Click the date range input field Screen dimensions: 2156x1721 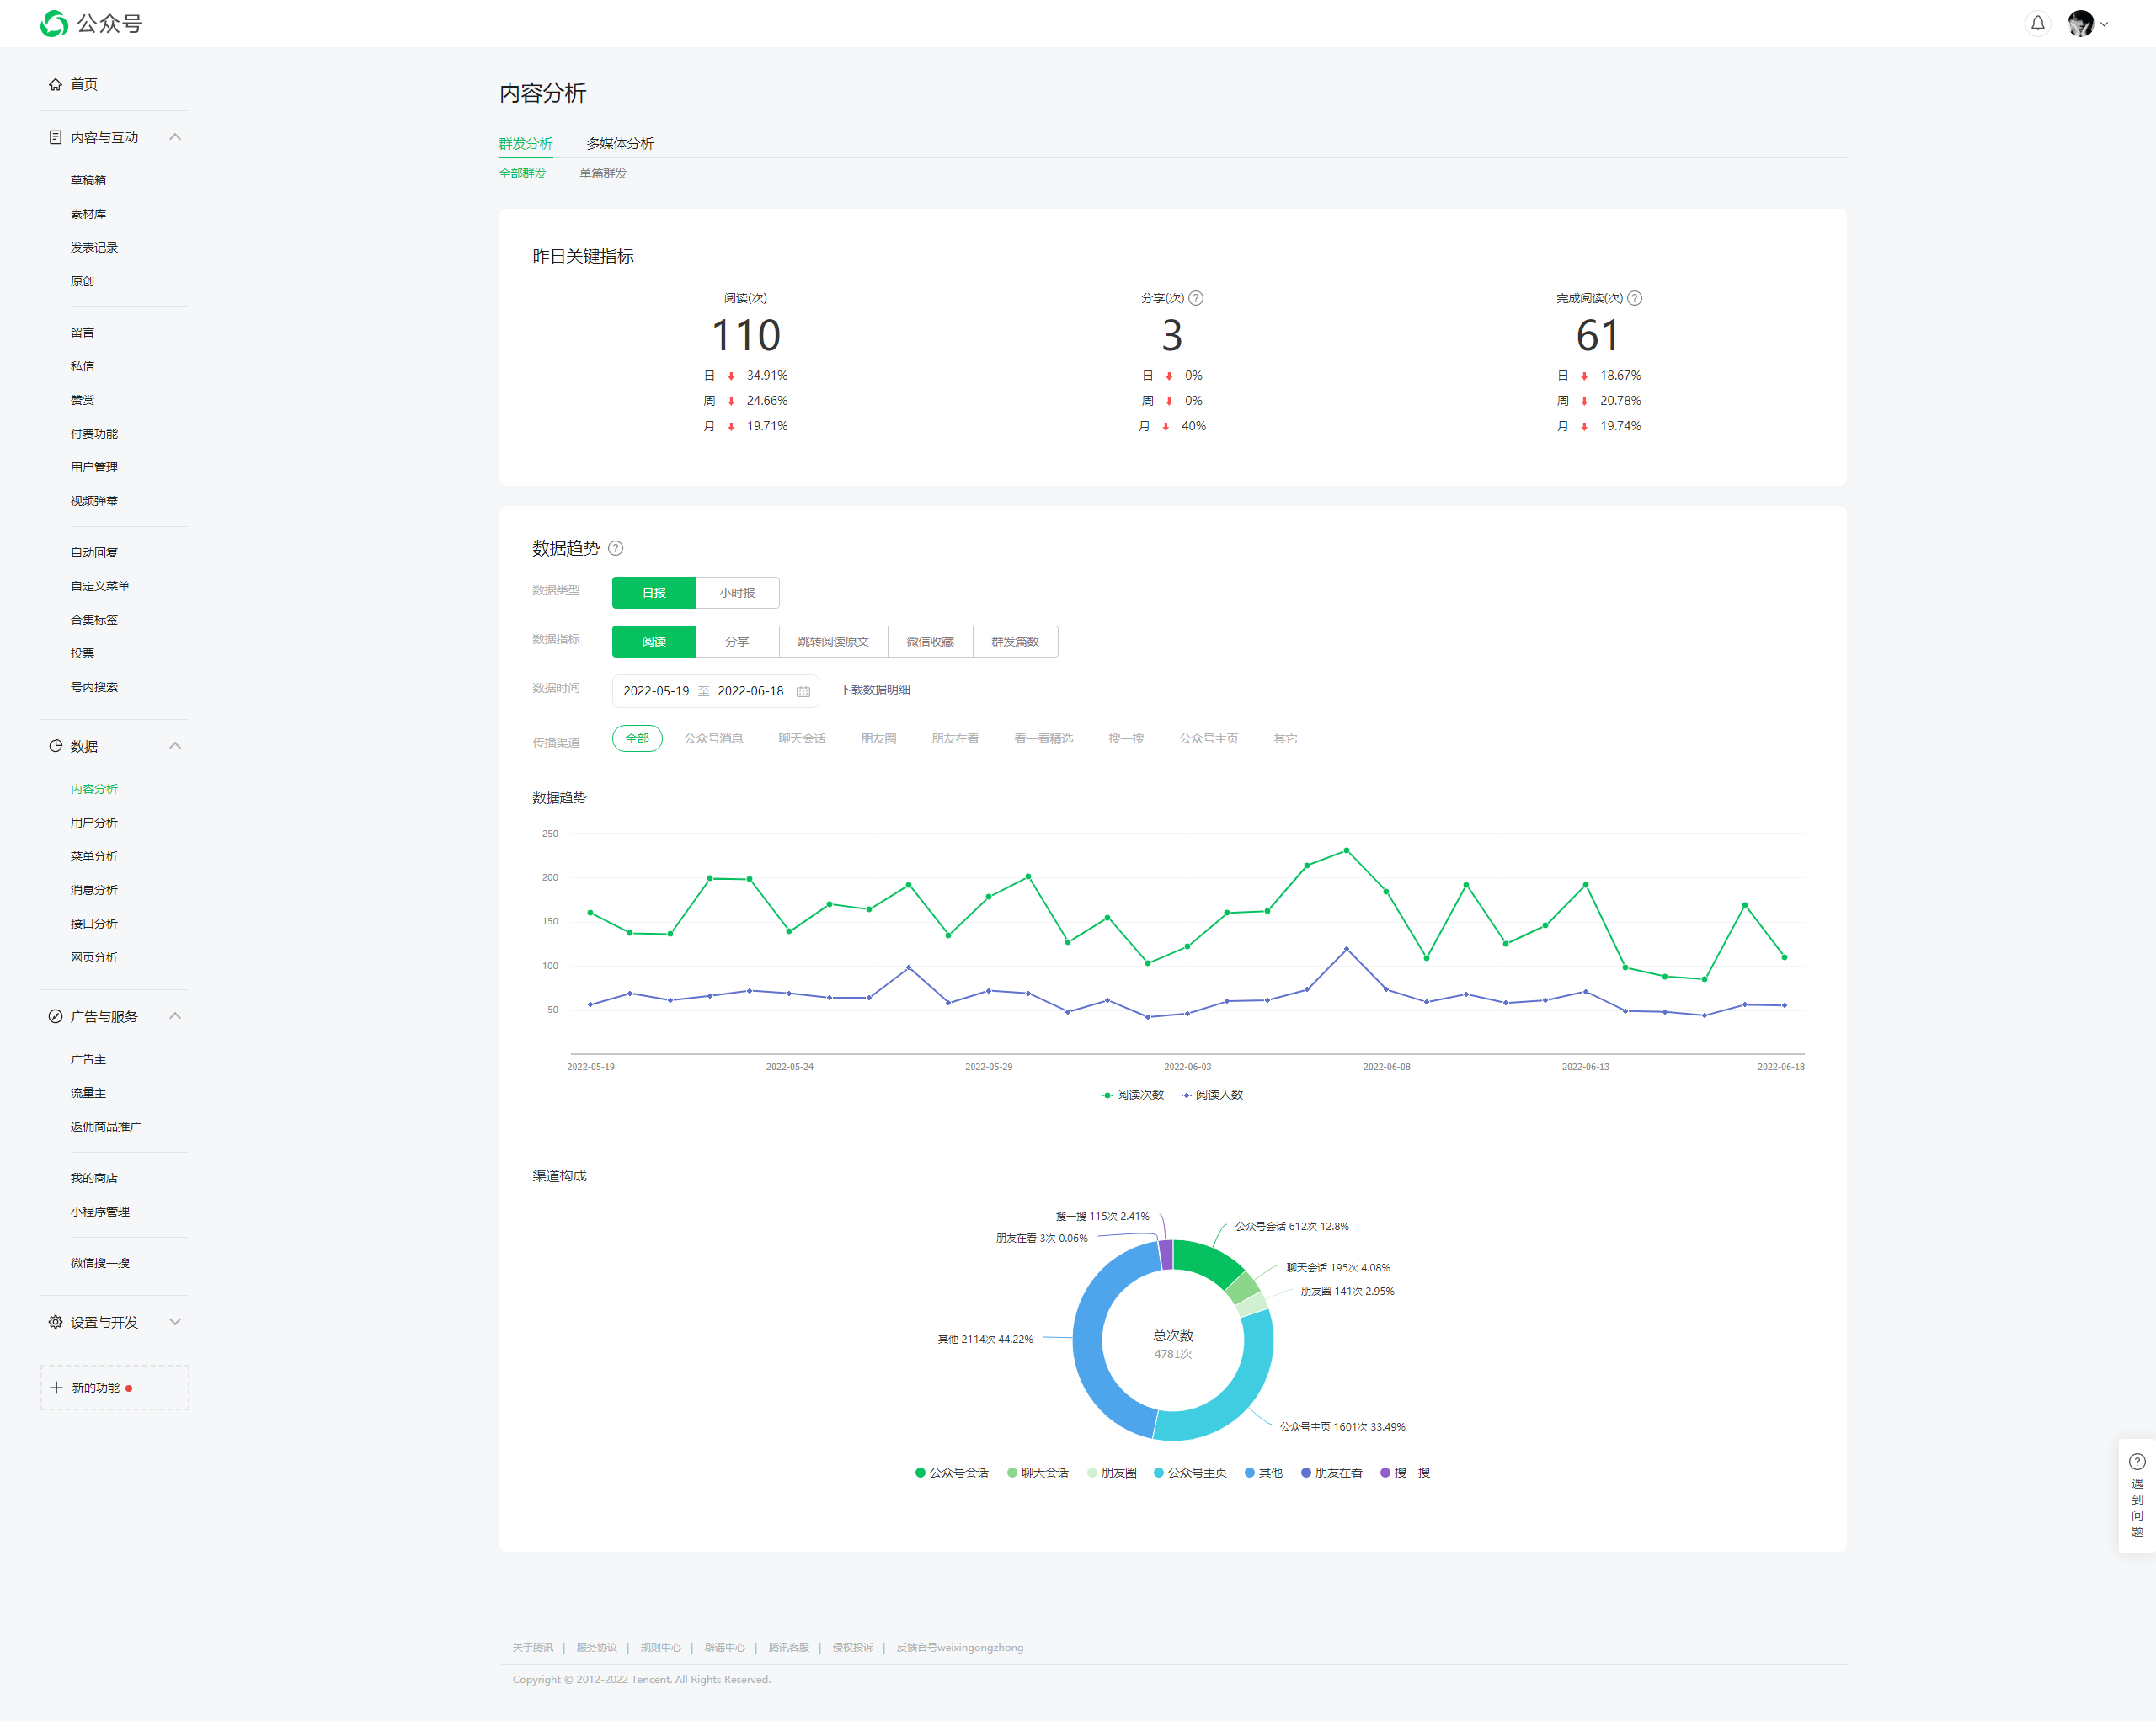703,691
